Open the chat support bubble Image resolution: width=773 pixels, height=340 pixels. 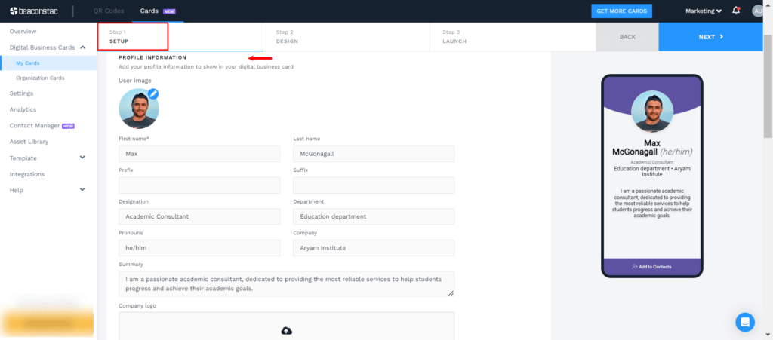[745, 323]
